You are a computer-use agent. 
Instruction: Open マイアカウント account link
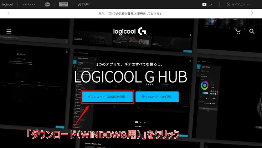pos(238,4)
